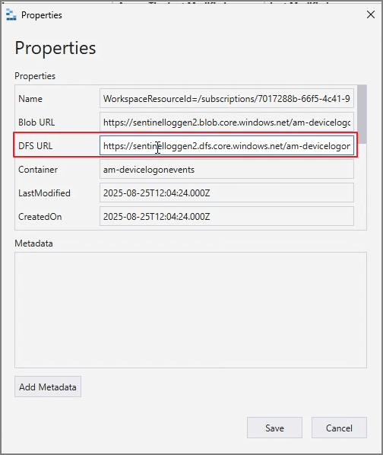Click the properties list vertical scrollbar thumb

(x=362, y=114)
